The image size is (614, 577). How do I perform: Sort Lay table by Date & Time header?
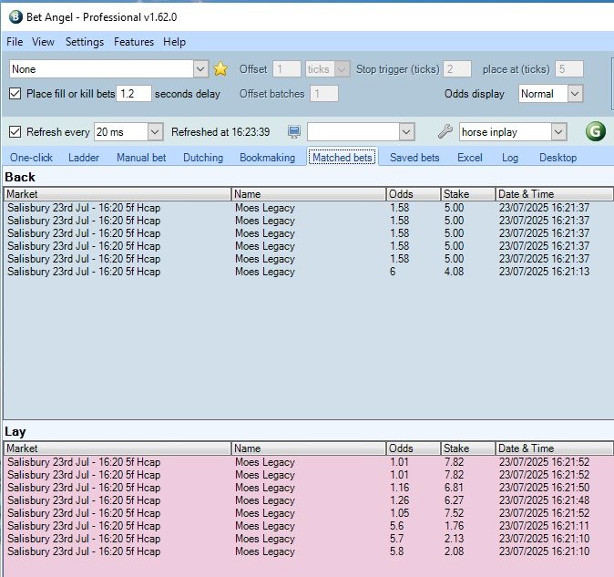[555, 448]
